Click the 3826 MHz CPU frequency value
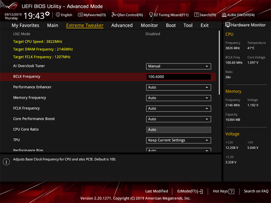 coord(233,48)
